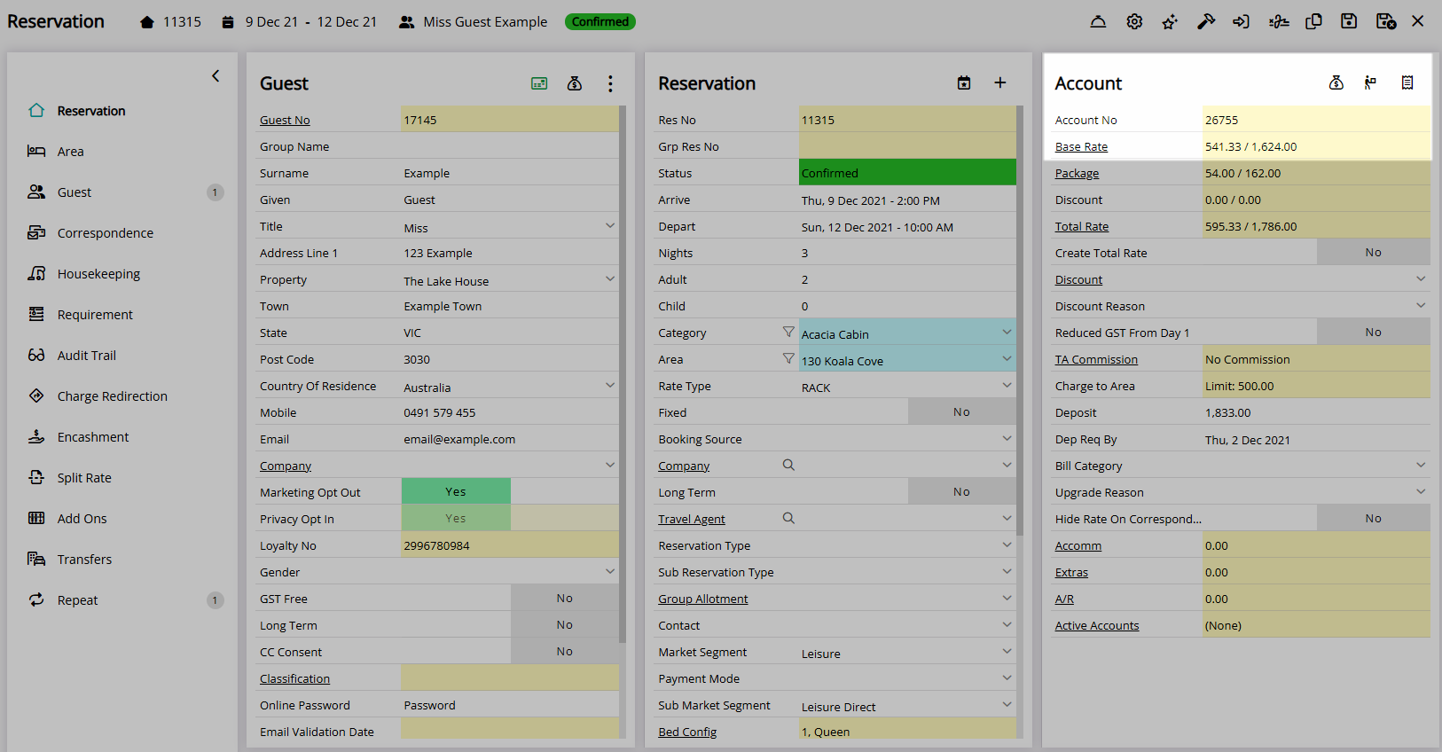Click the Guest panel vertical scrollbar

pos(623,374)
